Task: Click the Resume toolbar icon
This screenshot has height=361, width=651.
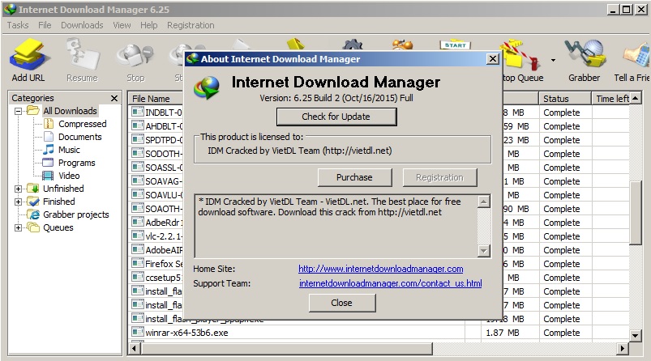Action: point(82,54)
